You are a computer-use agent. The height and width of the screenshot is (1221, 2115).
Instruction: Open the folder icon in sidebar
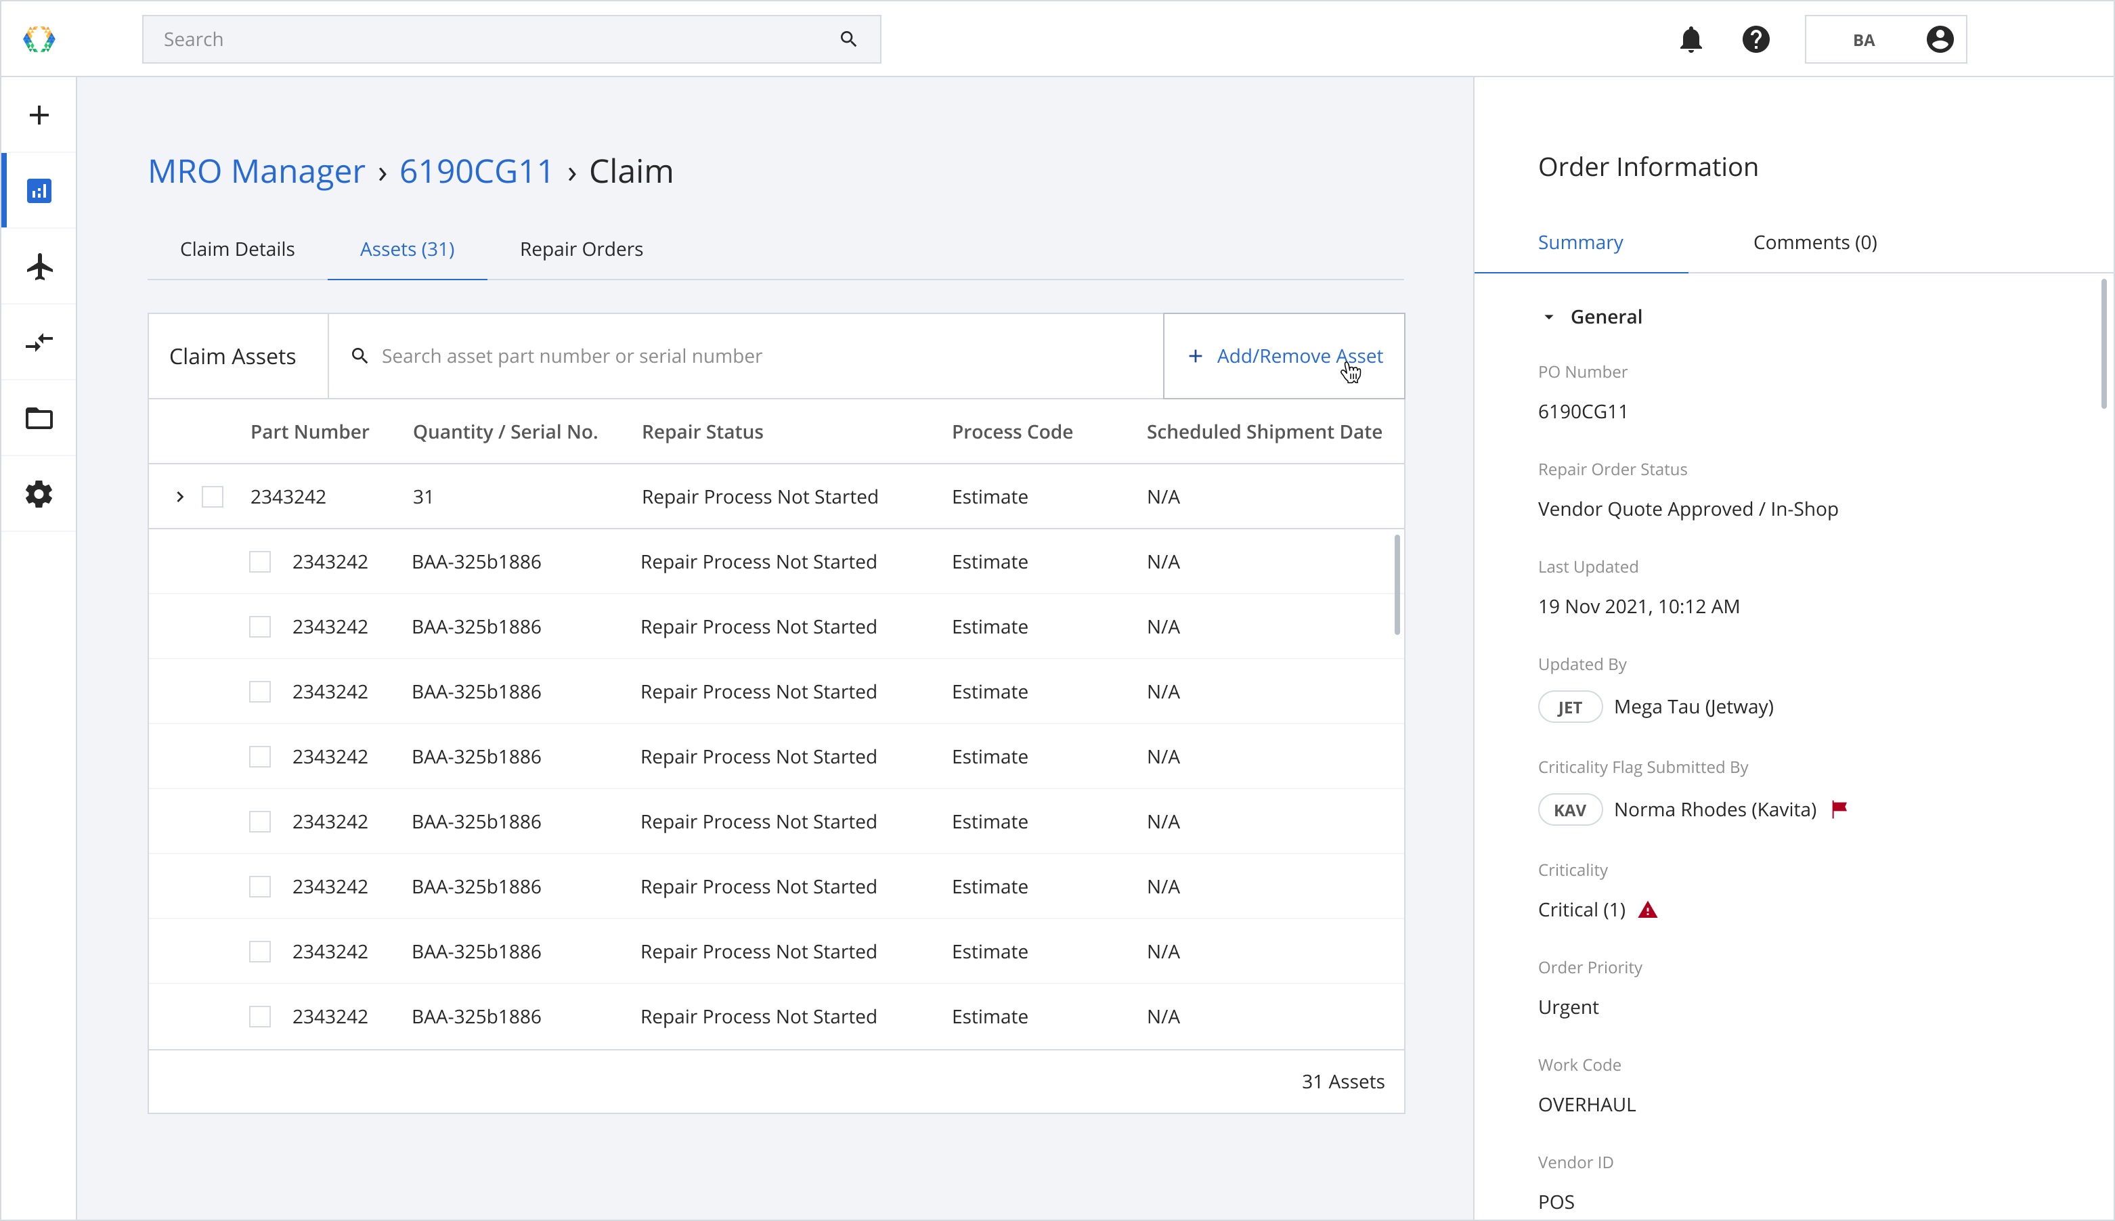click(x=39, y=418)
